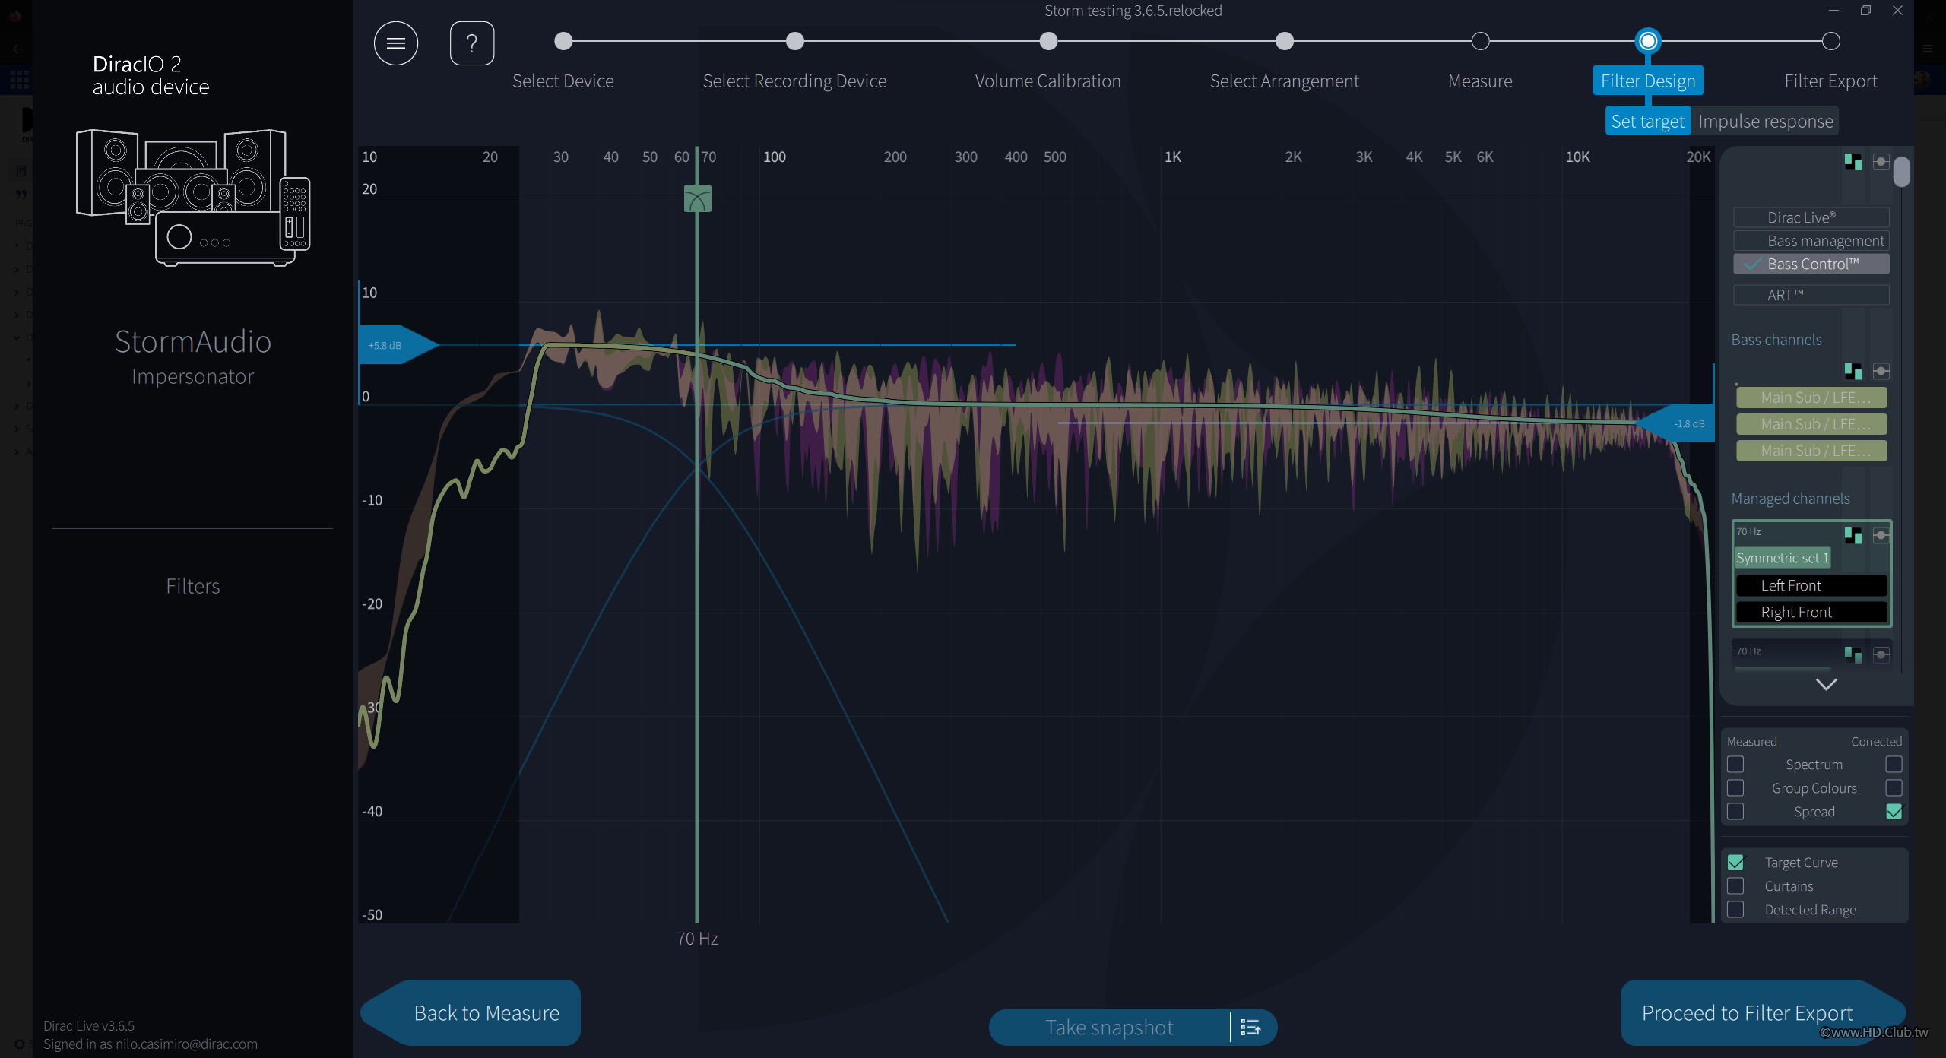Enable Curtains checkbox
Image resolution: width=1946 pixels, height=1058 pixels.
tap(1735, 886)
